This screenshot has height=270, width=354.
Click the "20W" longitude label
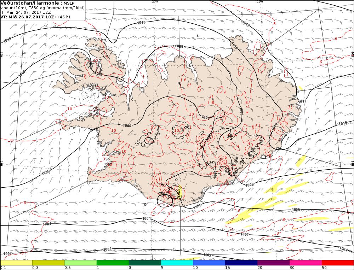(x=155, y=1)
